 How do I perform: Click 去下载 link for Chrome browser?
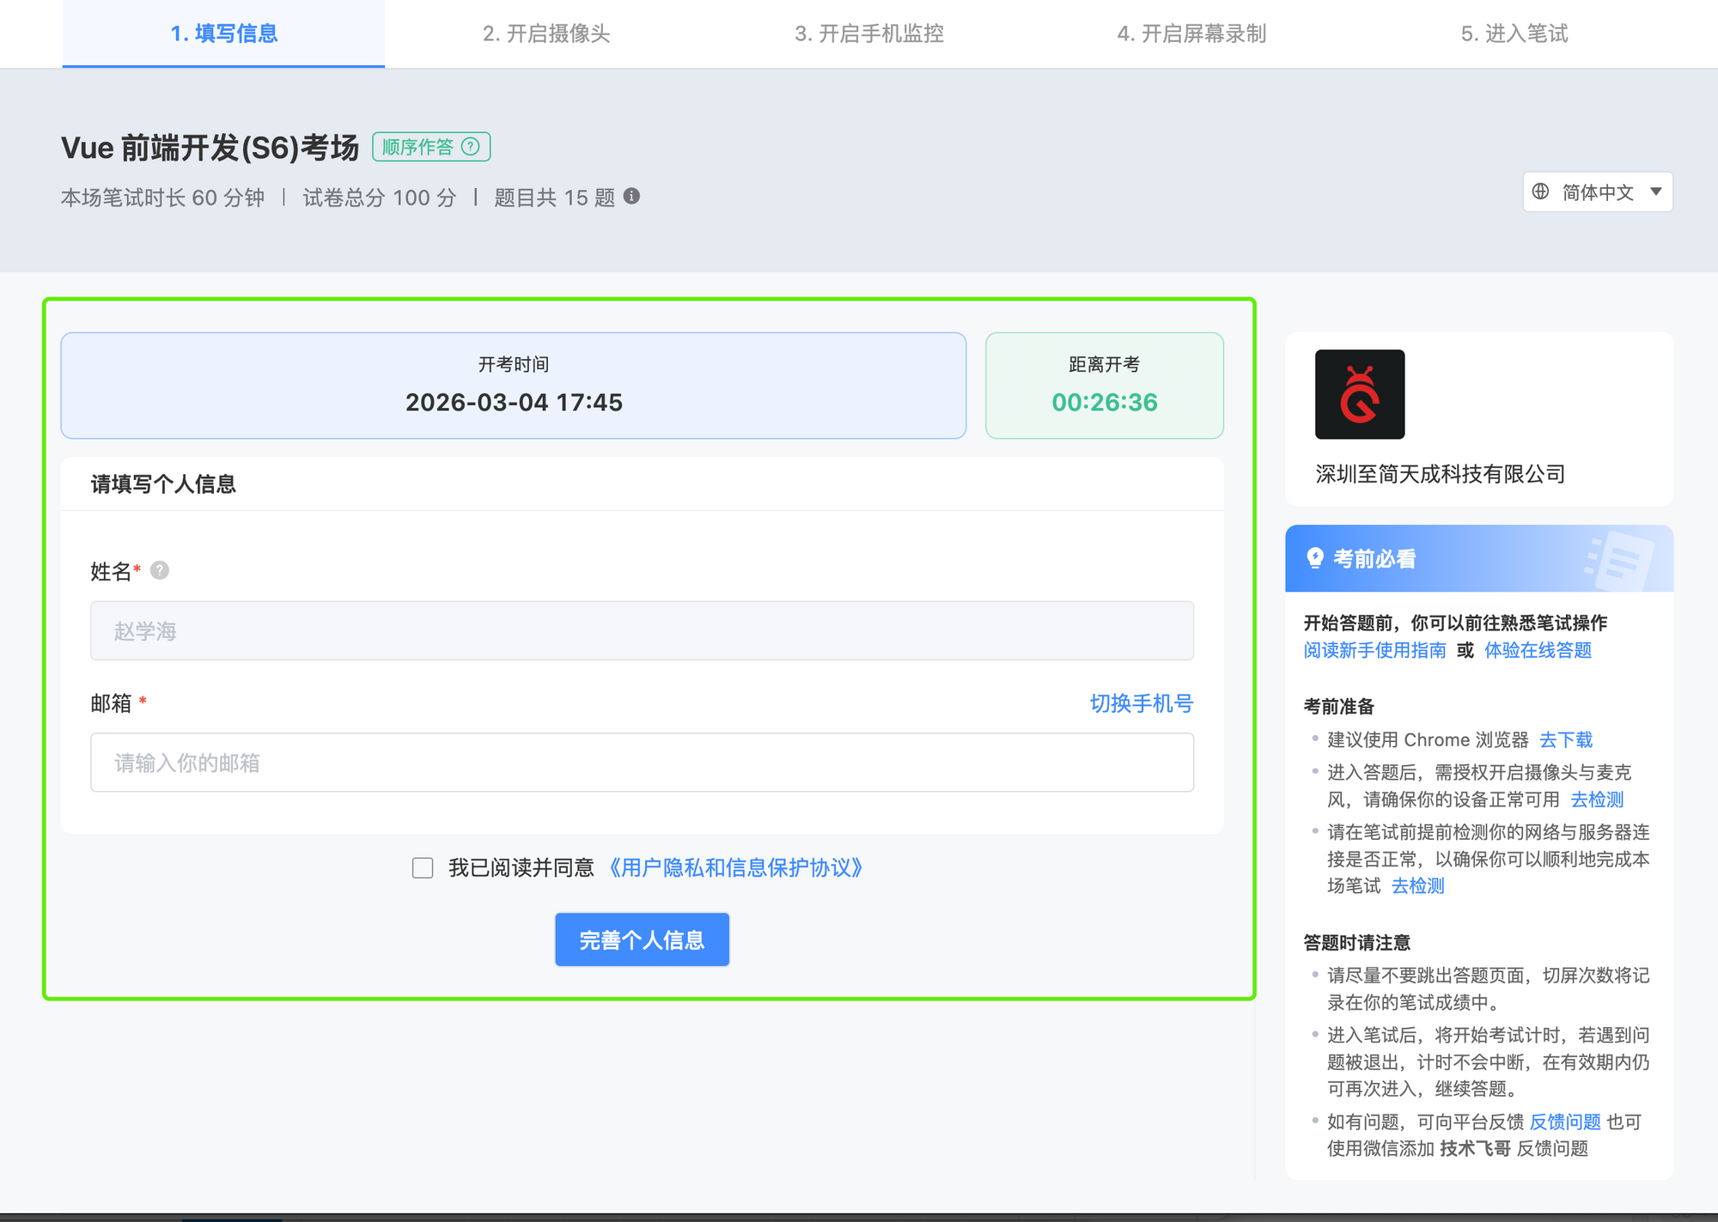tap(1565, 739)
